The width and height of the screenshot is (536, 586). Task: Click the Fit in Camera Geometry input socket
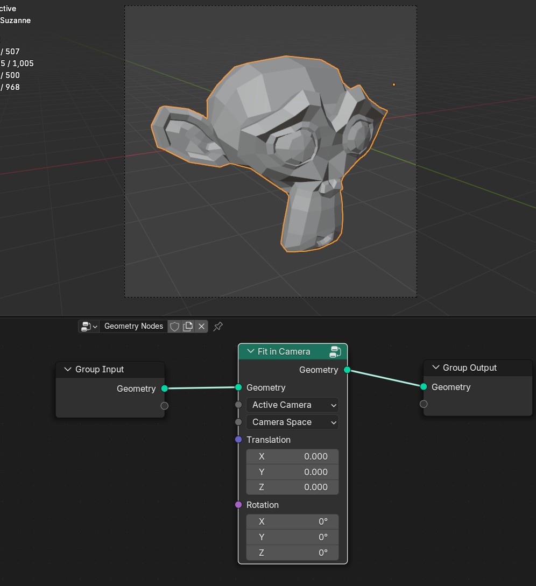[x=238, y=387]
